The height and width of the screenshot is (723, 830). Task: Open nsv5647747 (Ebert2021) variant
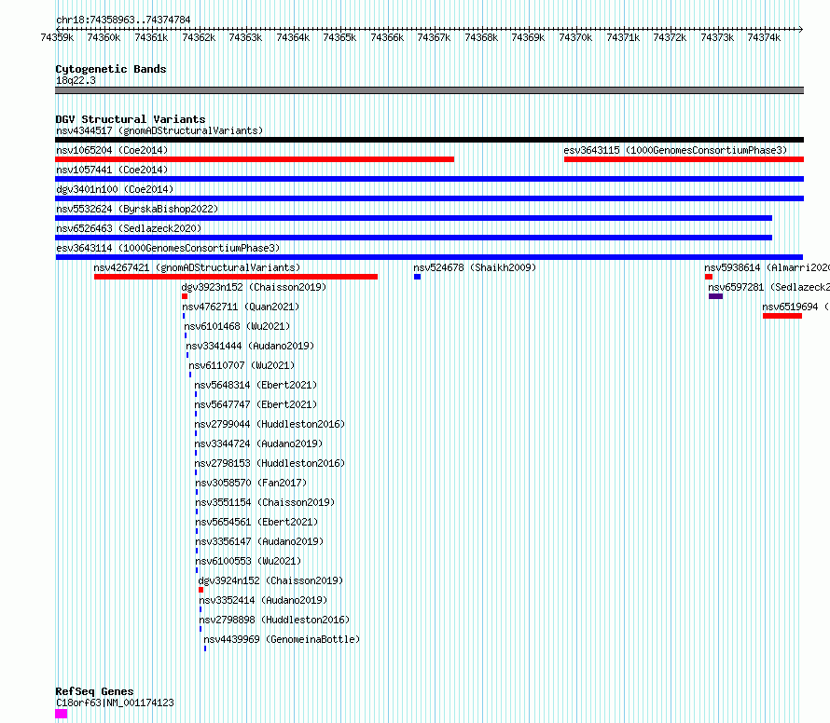[256, 404]
